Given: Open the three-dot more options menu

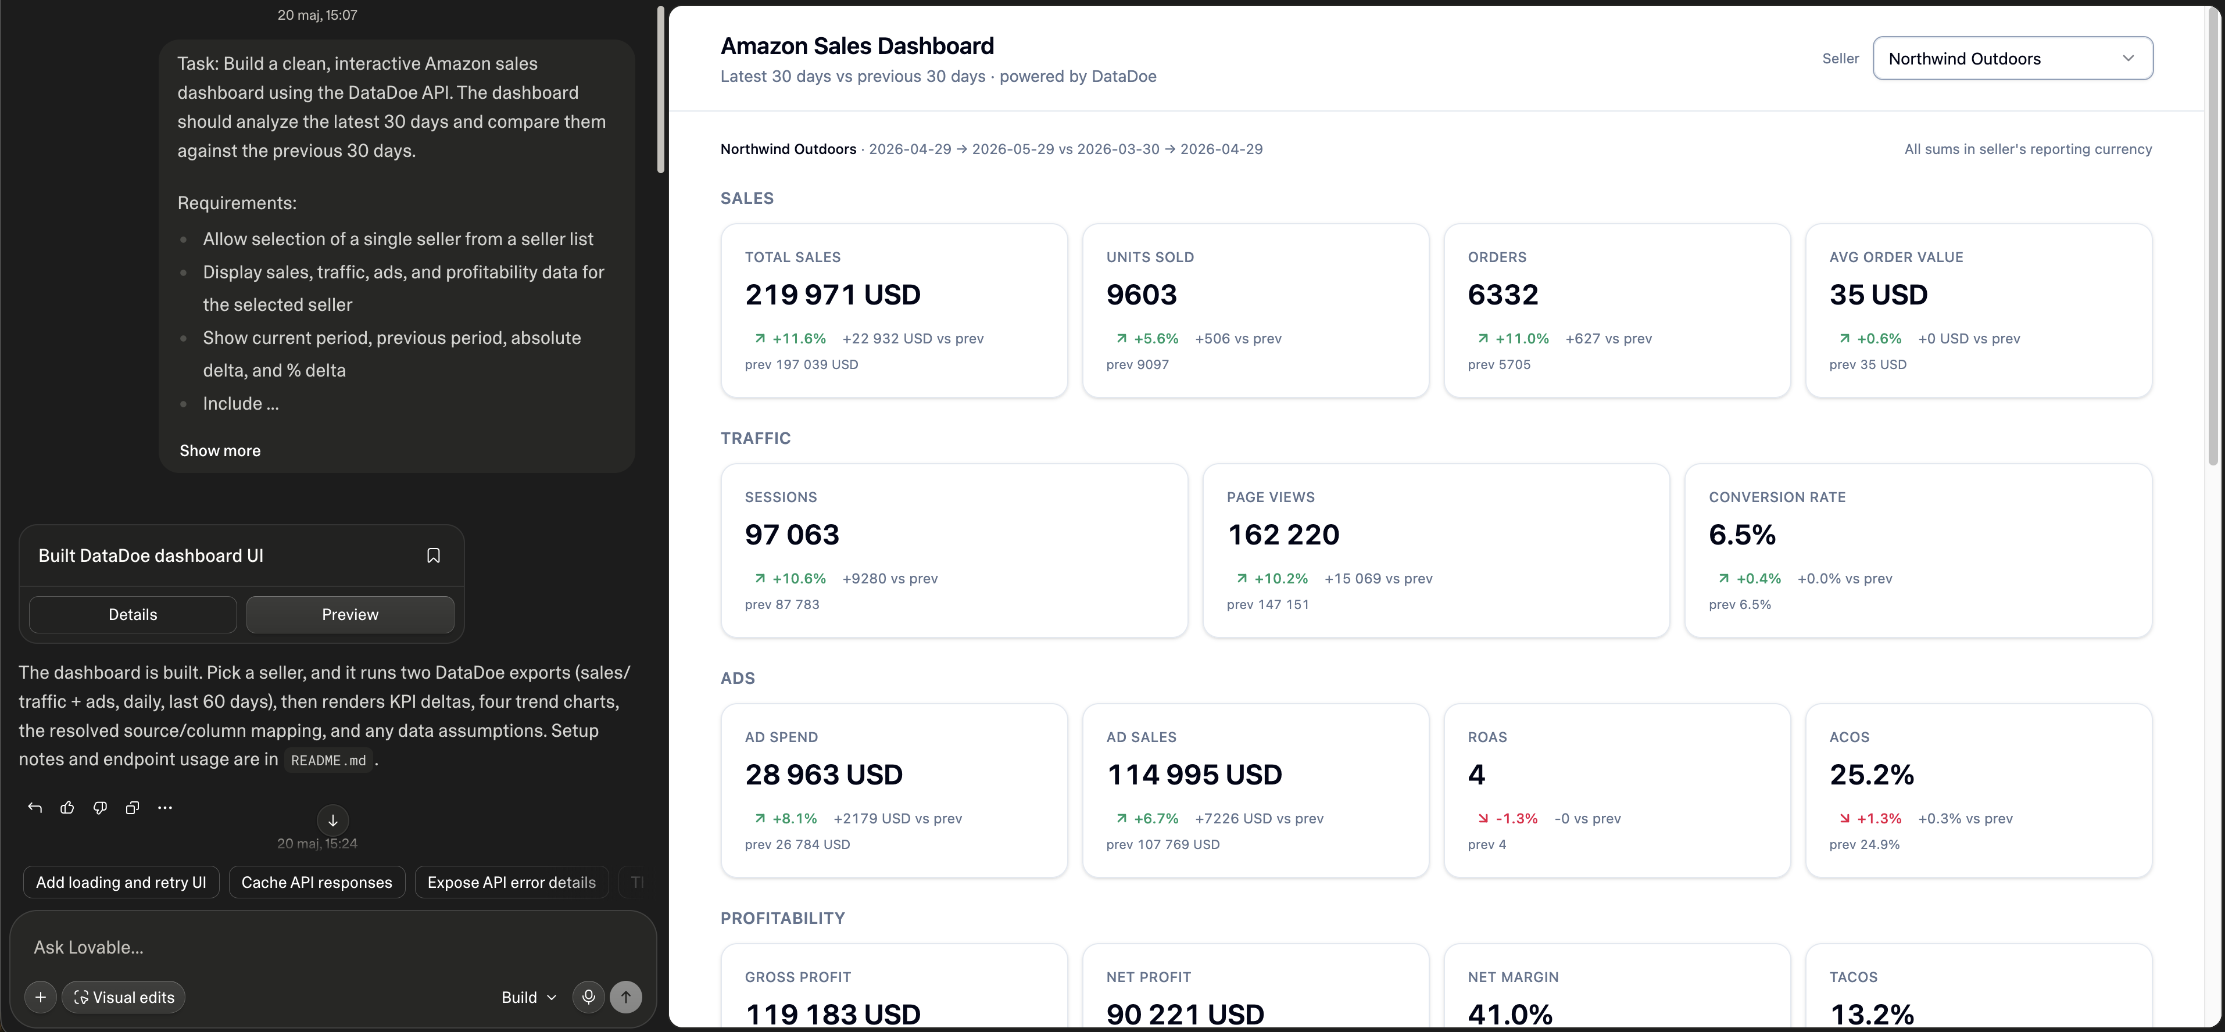Looking at the screenshot, I should [x=165, y=808].
